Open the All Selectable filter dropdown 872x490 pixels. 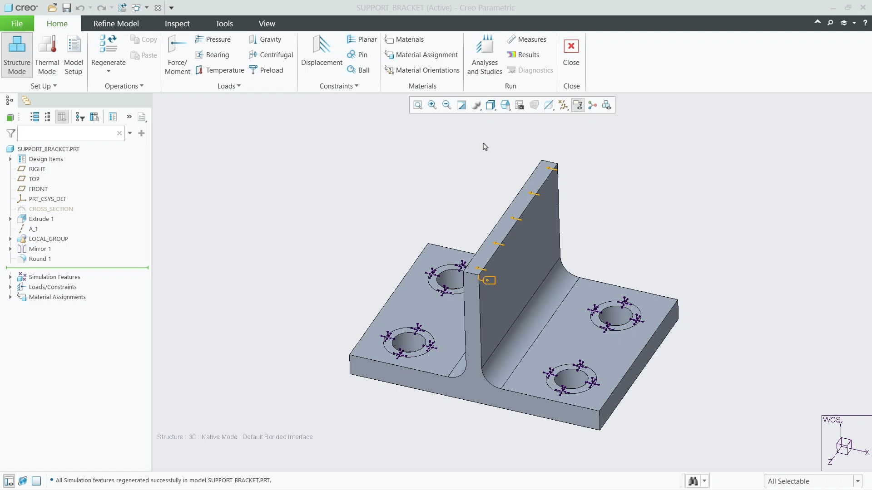pyautogui.click(x=858, y=481)
